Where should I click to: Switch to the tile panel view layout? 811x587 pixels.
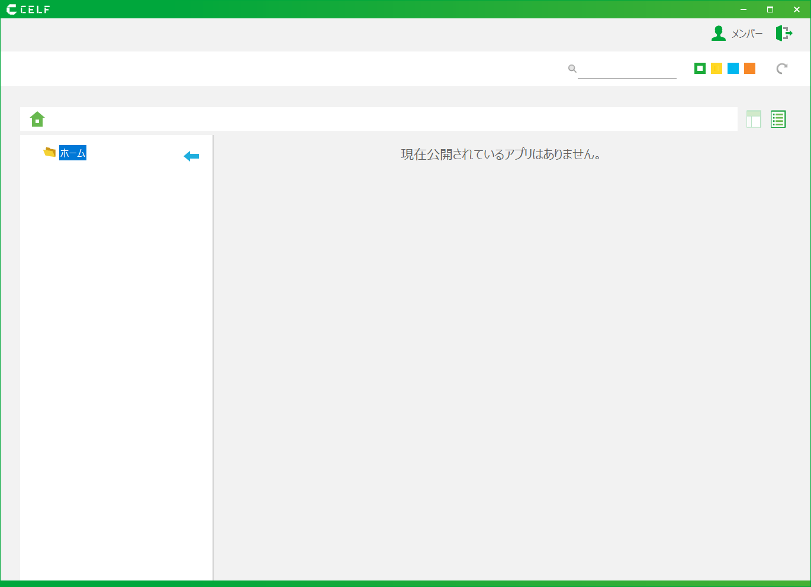tap(754, 119)
